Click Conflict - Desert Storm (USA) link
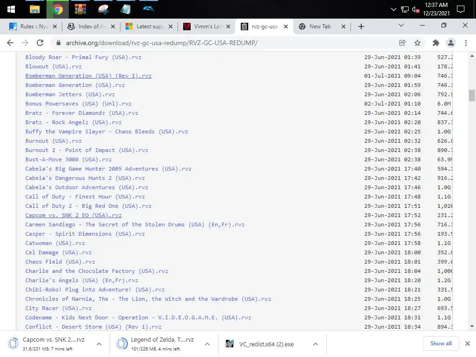This screenshot has height=357, width=476. coord(93,327)
